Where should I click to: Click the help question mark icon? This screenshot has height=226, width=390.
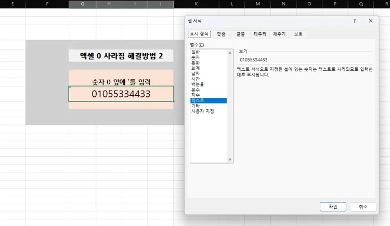coord(355,21)
